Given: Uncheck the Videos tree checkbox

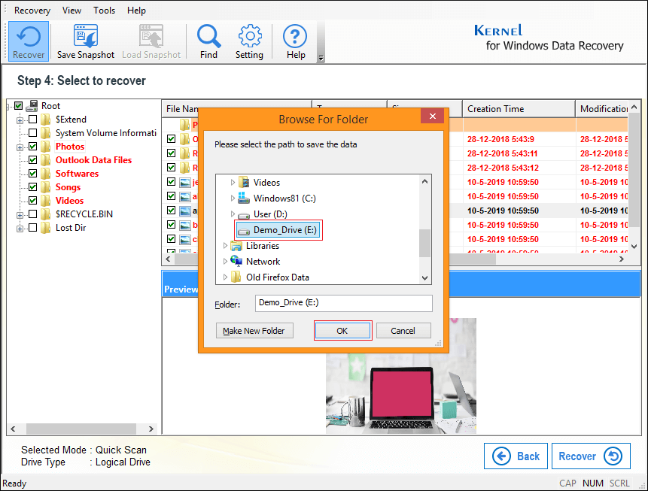Looking at the screenshot, I should [x=32, y=201].
